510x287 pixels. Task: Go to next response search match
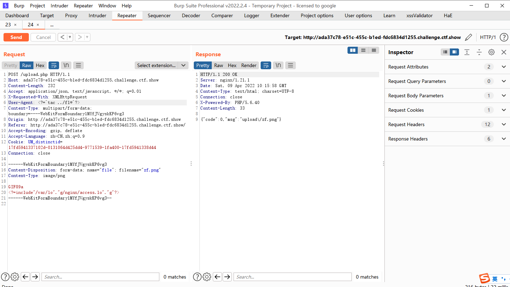point(227,277)
